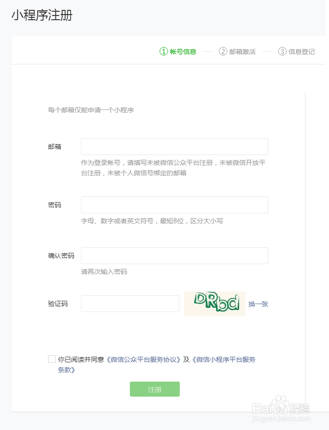
Task: Refresh captcha with 换一张 link
Action: (258, 304)
